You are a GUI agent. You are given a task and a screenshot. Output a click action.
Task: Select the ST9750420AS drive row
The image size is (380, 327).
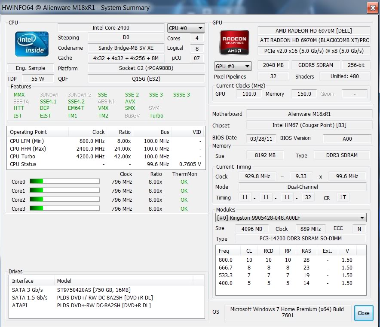point(107,290)
